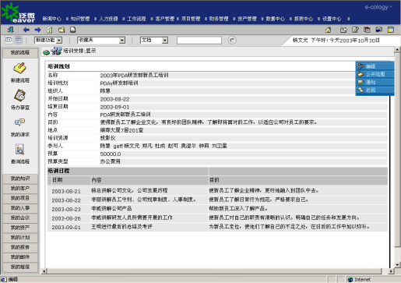This screenshot has height=283, width=401.
Task: Open the 人力资源 top menu
Action: point(108,19)
